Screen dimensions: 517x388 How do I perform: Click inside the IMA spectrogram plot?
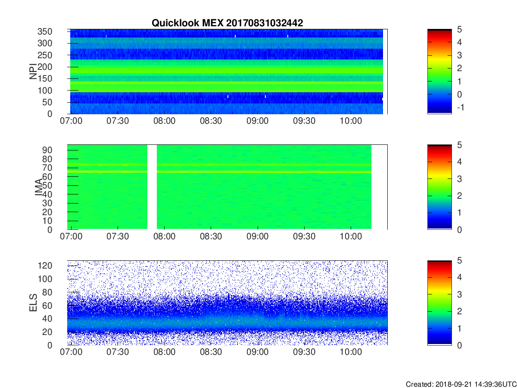click(227, 187)
